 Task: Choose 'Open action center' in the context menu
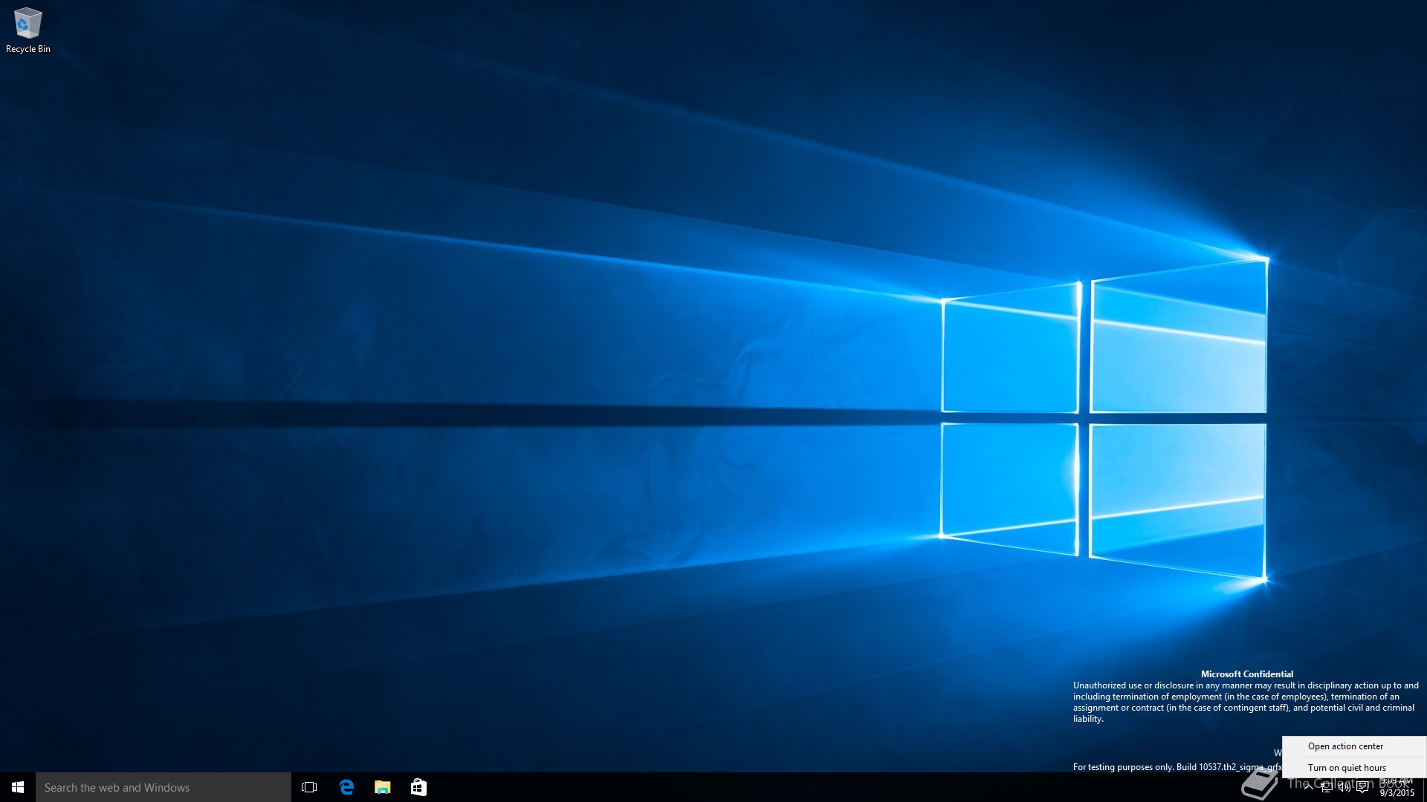coord(1354,746)
